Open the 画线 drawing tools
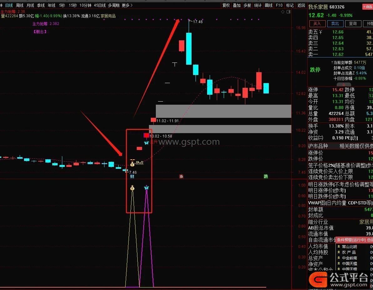373x290 pixels. point(268,5)
